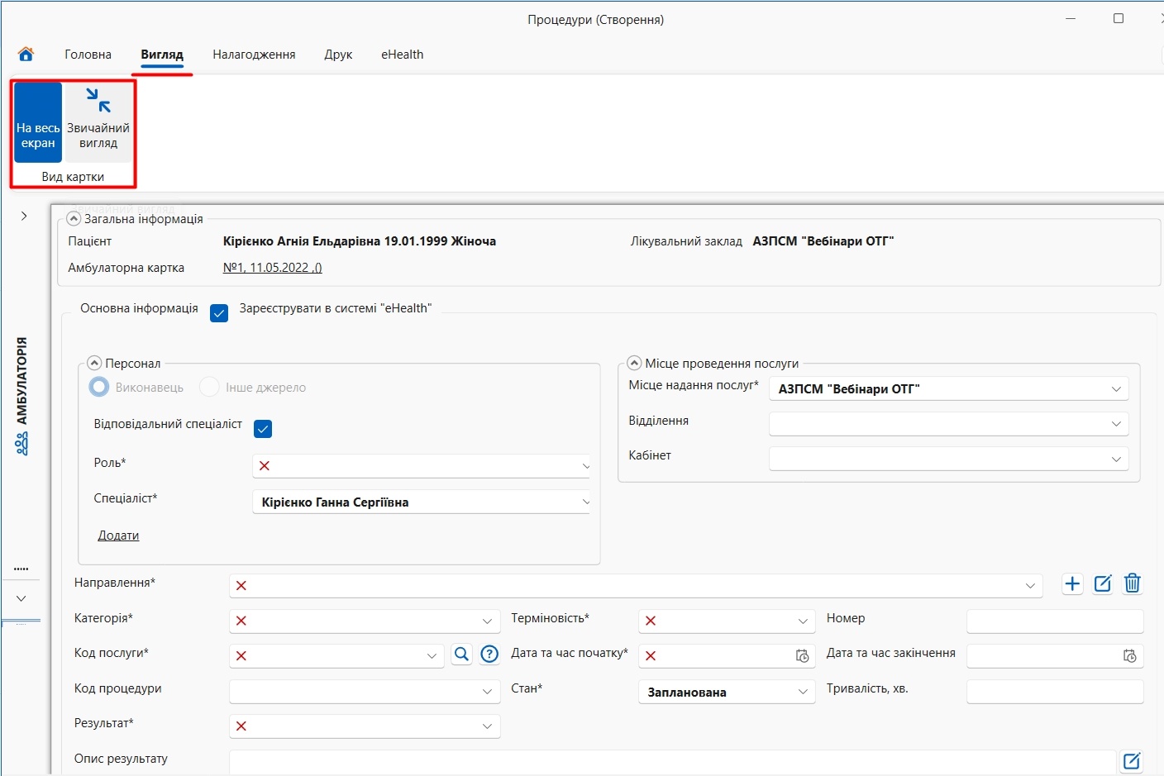
Task: Search the service code with magnifier
Action: point(461,655)
